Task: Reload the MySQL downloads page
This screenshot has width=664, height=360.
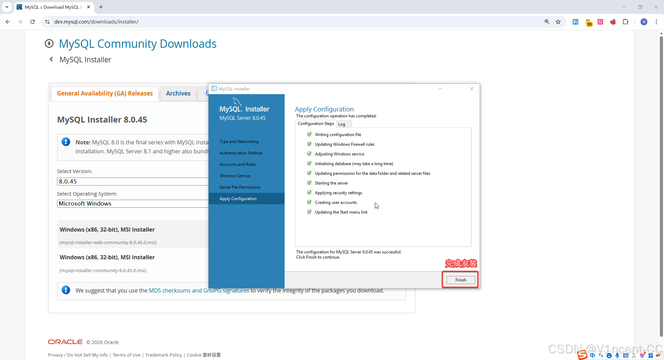Action: [x=33, y=22]
